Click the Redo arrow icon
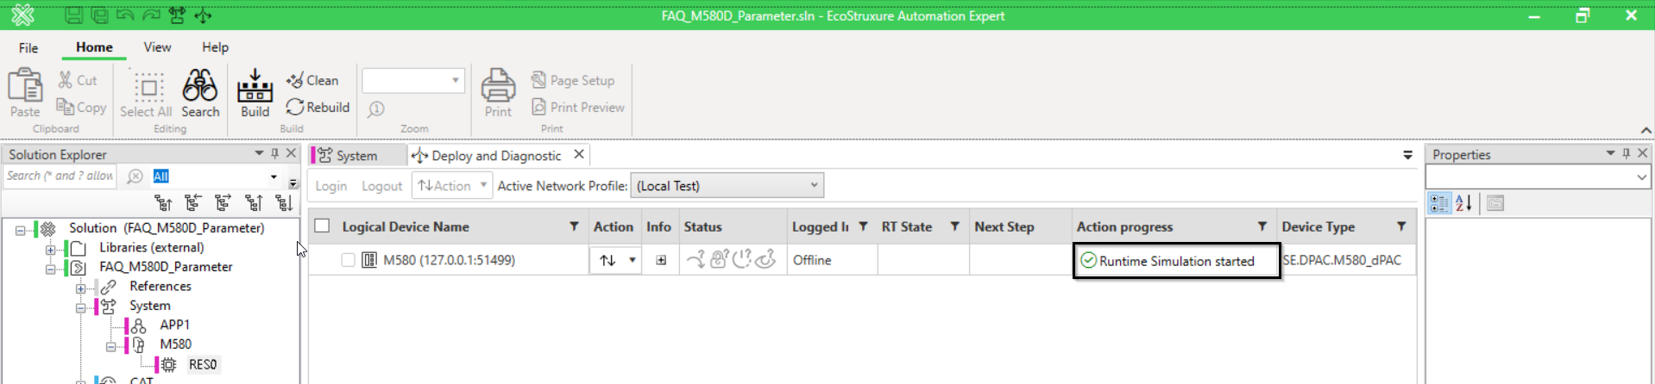The image size is (1655, 384). coord(151,15)
